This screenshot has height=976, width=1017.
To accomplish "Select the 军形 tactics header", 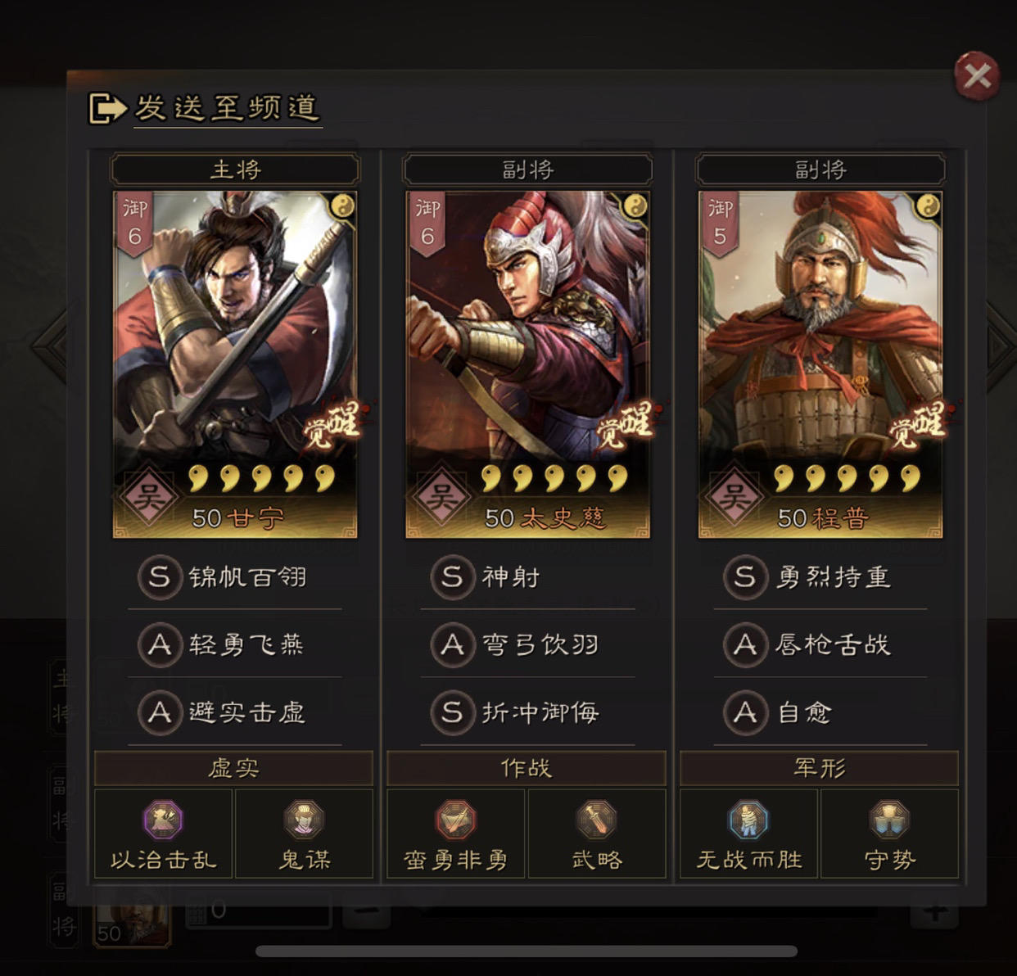I will [820, 768].
